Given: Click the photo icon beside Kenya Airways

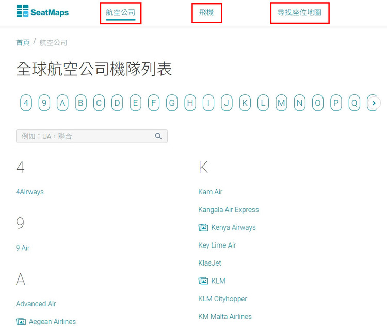Looking at the screenshot, I should pyautogui.click(x=203, y=227).
